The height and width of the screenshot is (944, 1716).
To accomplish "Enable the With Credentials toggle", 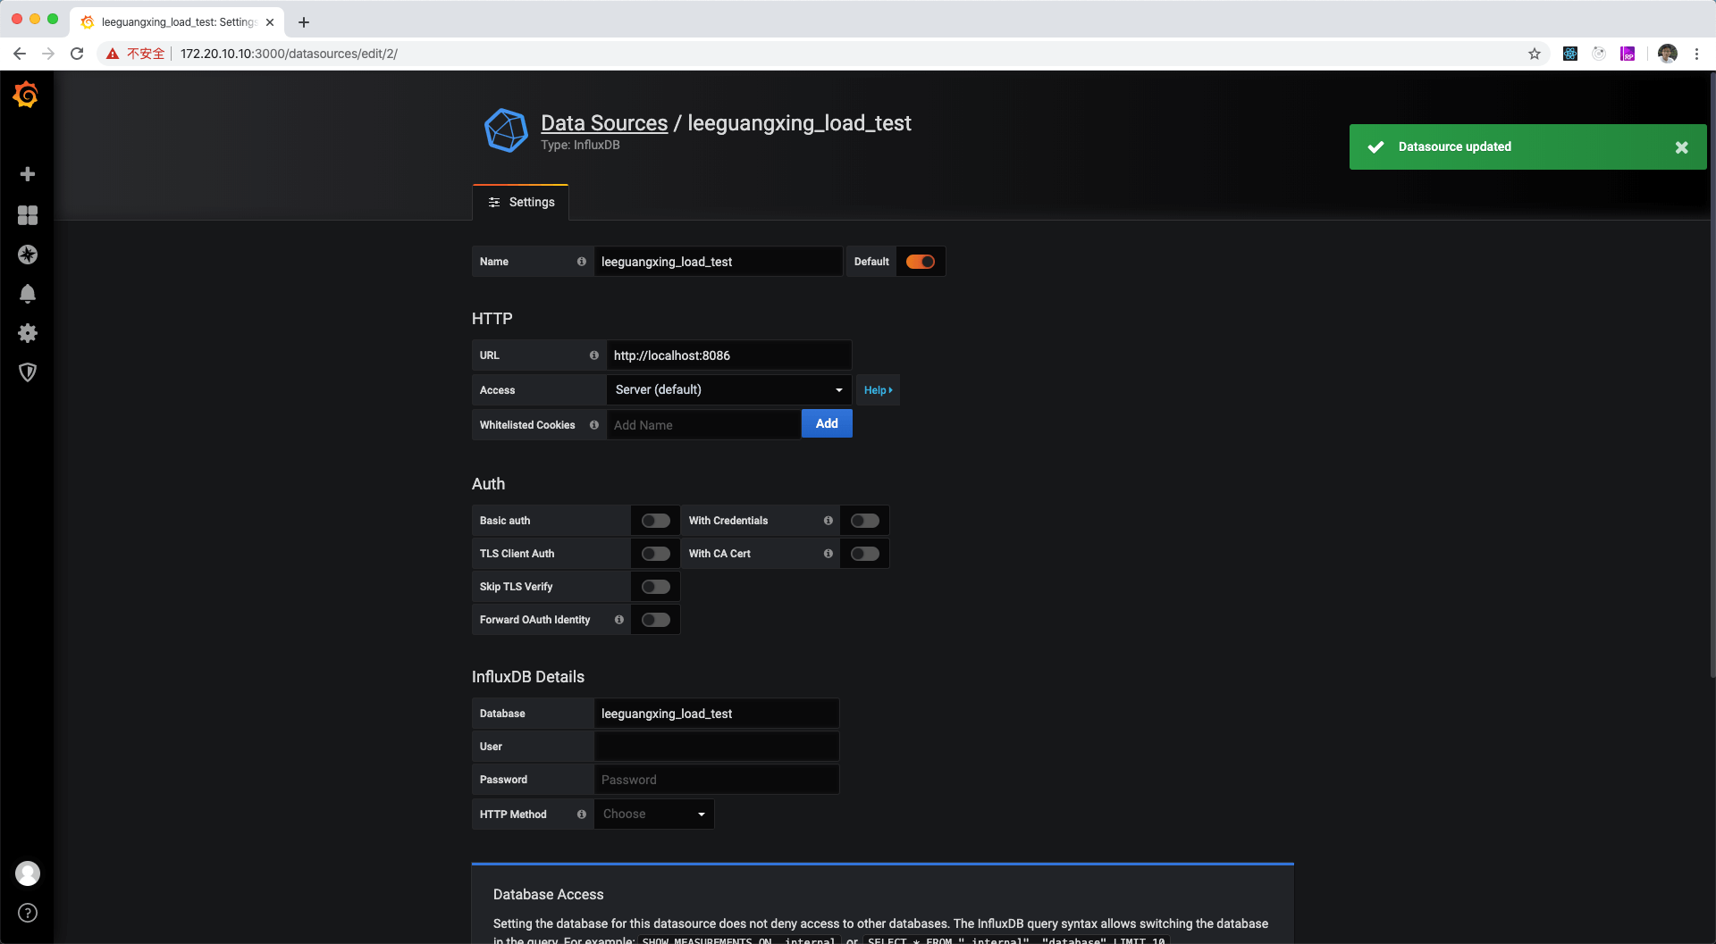I will click(864, 521).
